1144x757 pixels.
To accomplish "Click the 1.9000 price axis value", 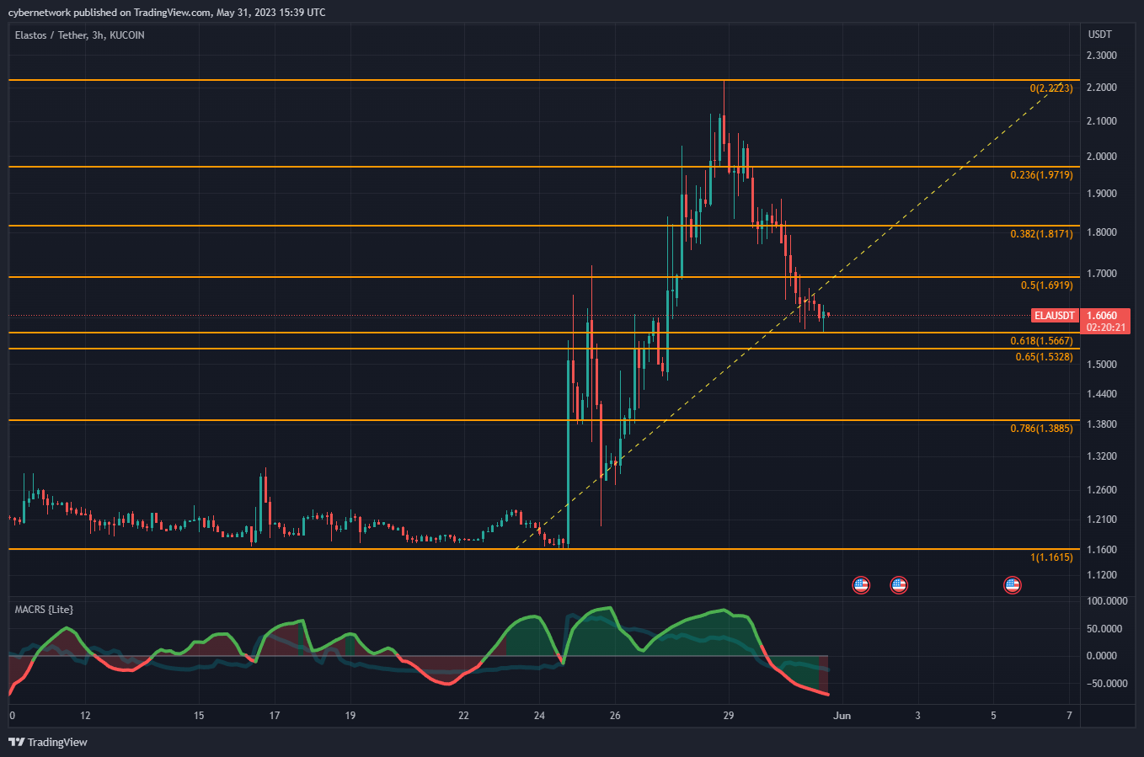I will tap(1102, 194).
